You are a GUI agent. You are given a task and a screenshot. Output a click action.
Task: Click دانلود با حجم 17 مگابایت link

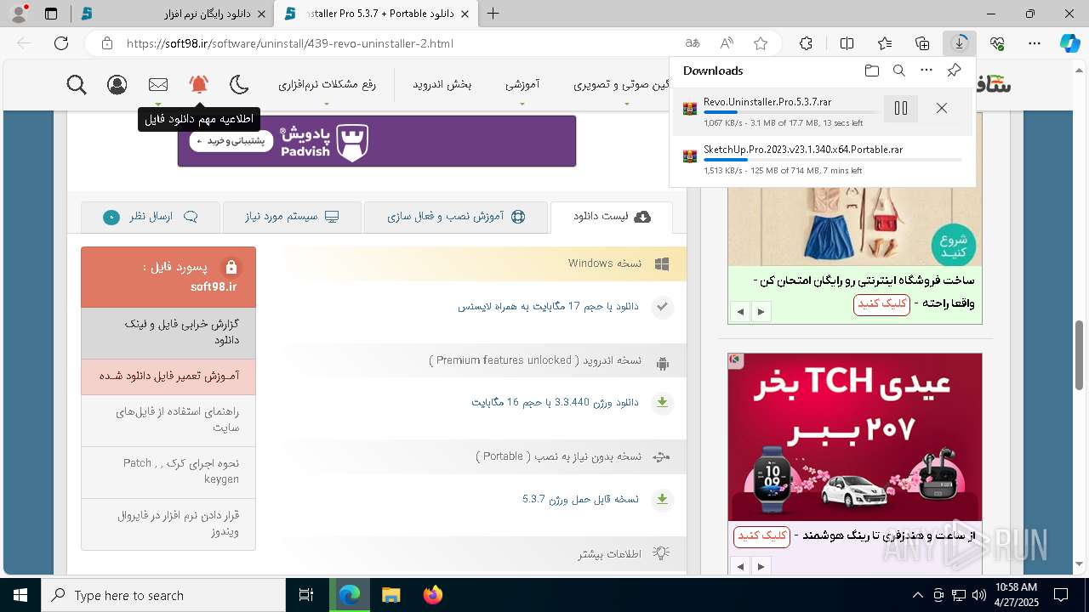[549, 306]
